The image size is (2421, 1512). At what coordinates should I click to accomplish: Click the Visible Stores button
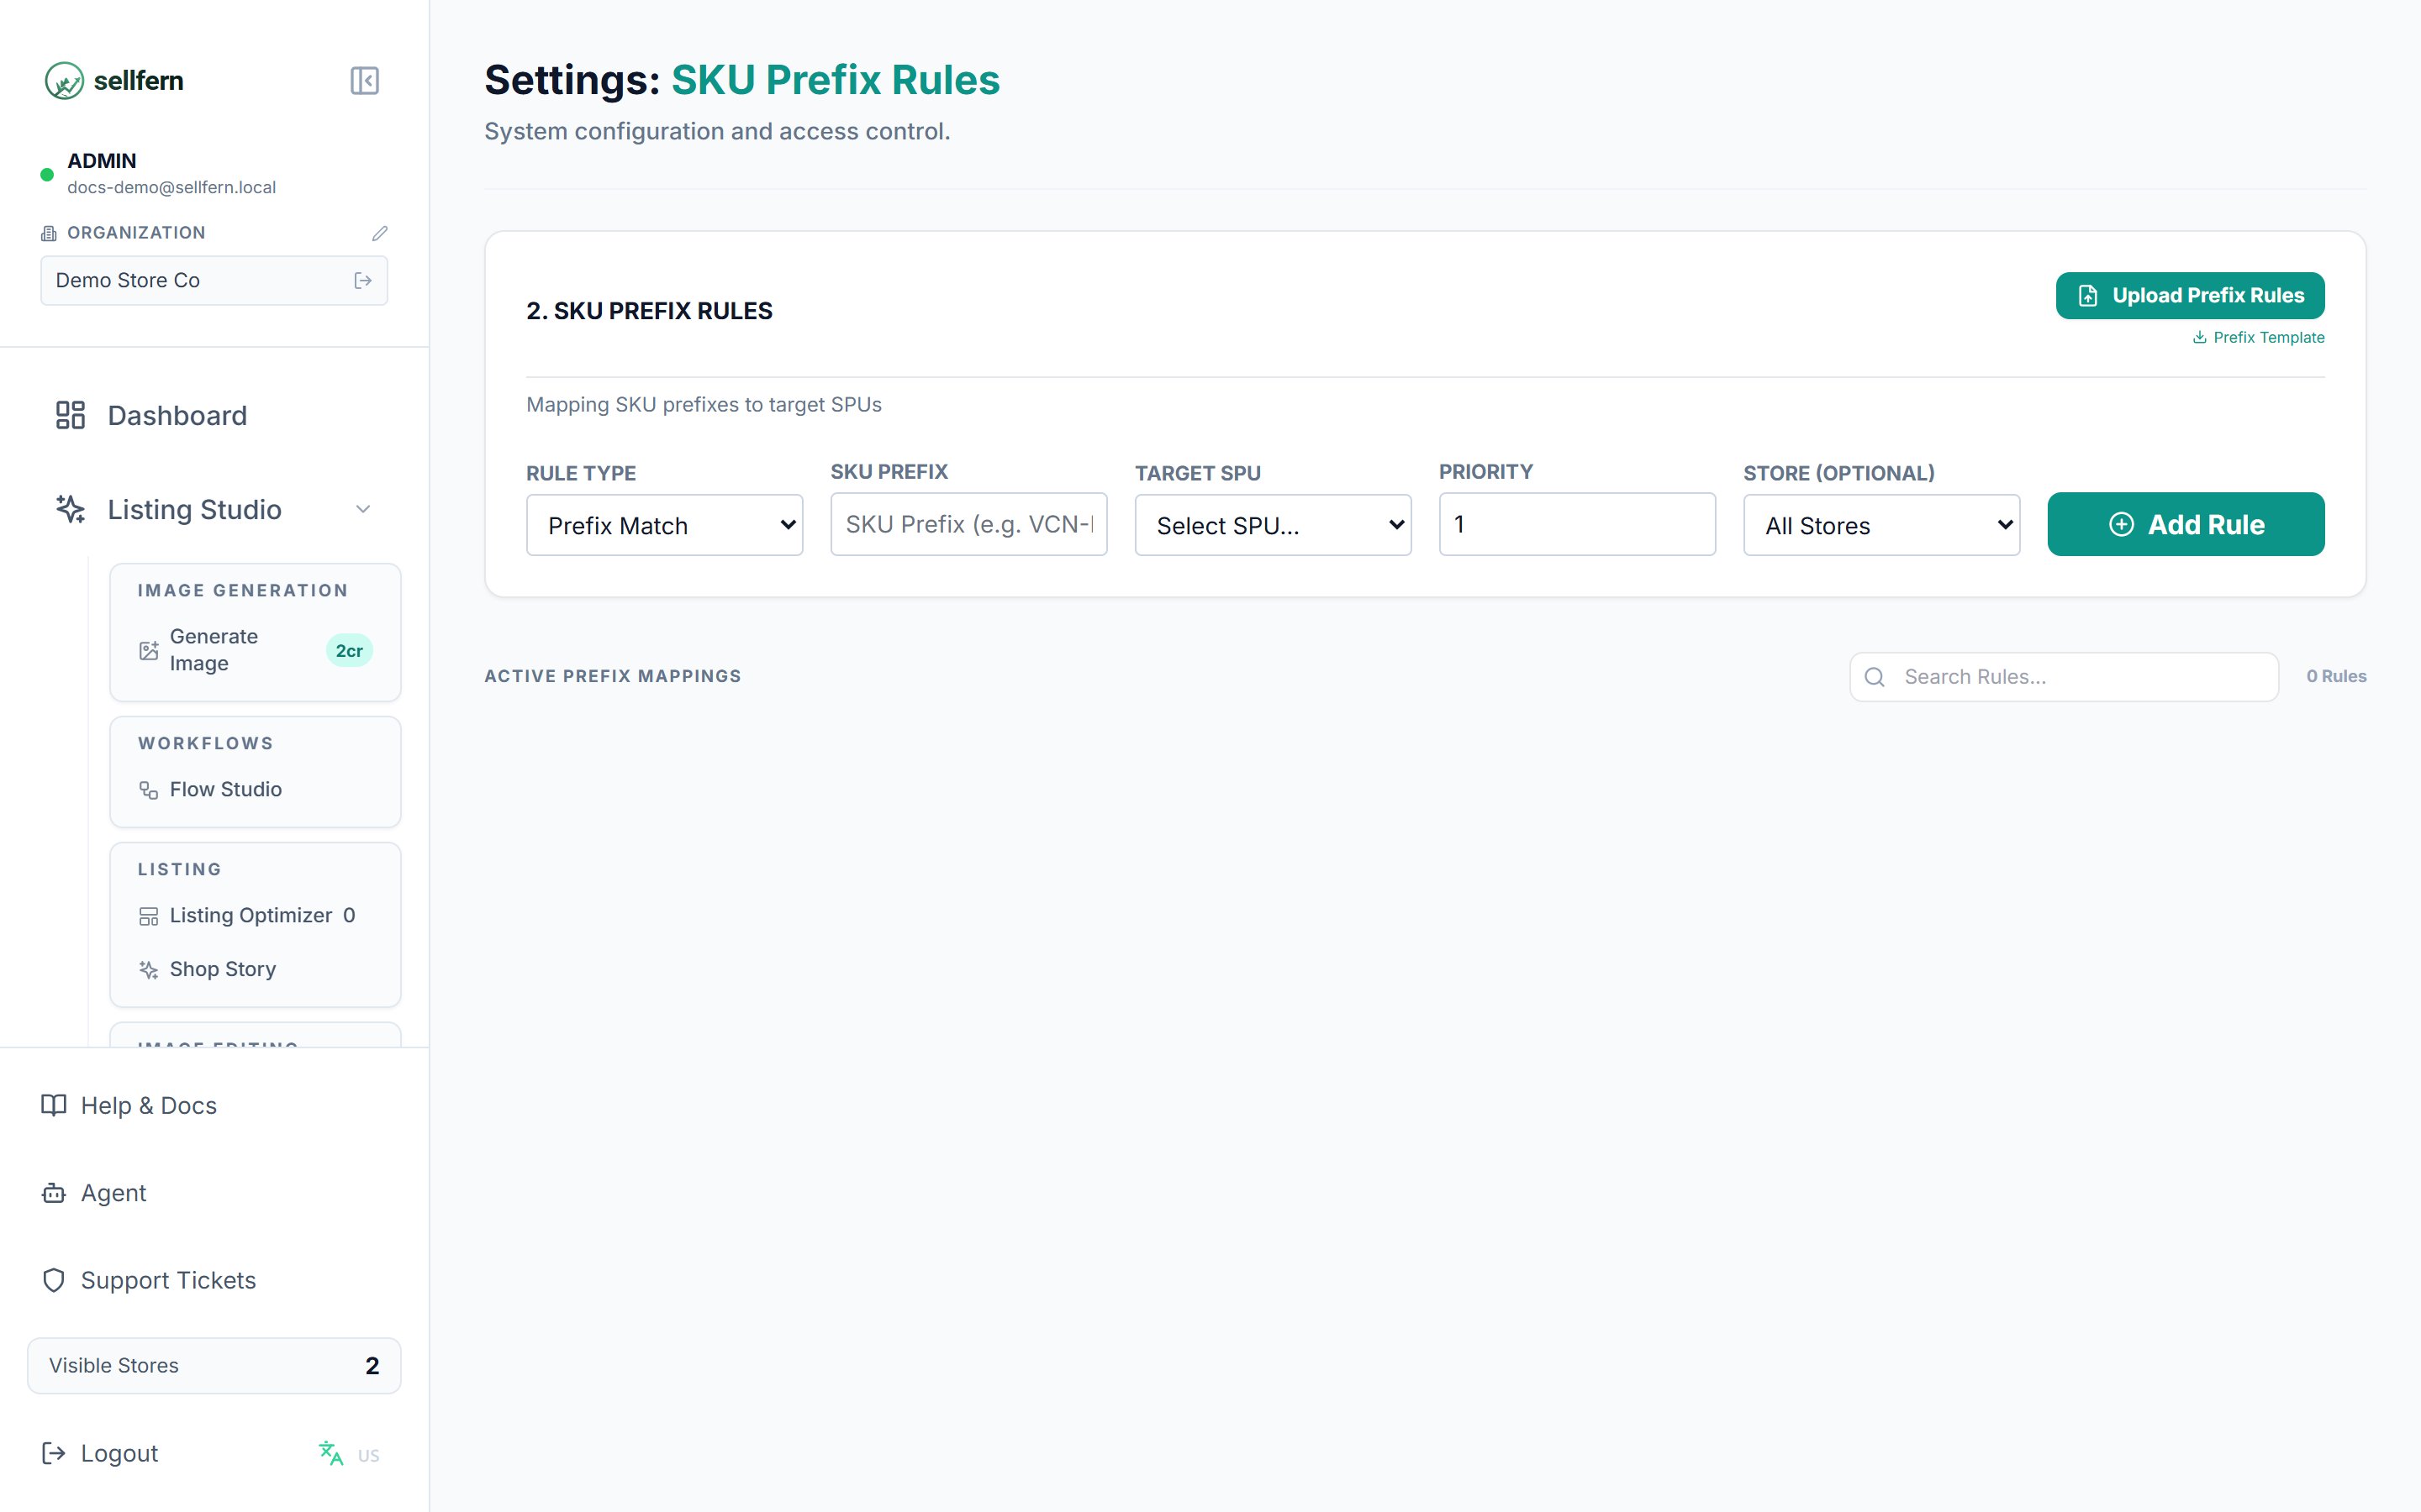click(214, 1366)
